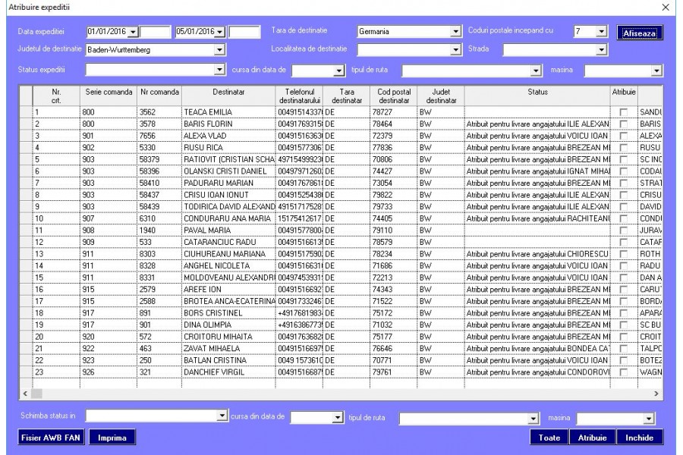Open bottom tipul de ruta dropdown
683x455 pixels.
[x=533, y=419]
